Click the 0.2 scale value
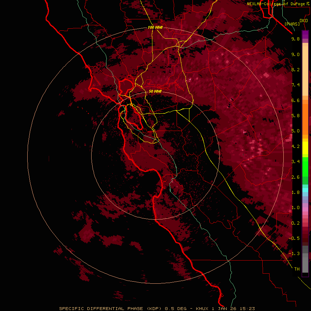 295,223
